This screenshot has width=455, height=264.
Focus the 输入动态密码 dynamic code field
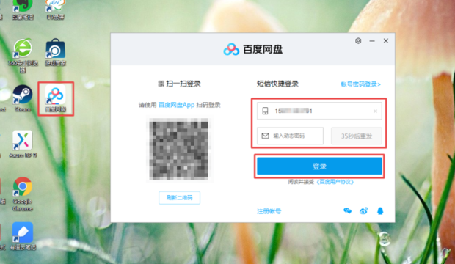click(290, 136)
